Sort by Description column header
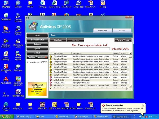 [x=92, y=53]
